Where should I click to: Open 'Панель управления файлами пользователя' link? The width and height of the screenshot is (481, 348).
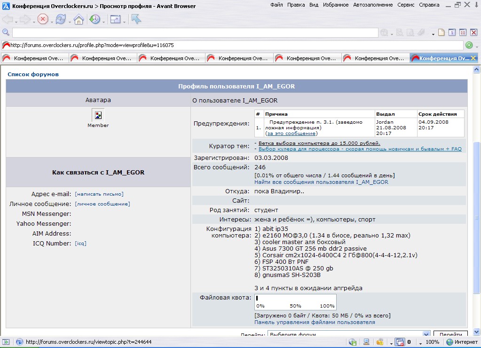coord(315,322)
